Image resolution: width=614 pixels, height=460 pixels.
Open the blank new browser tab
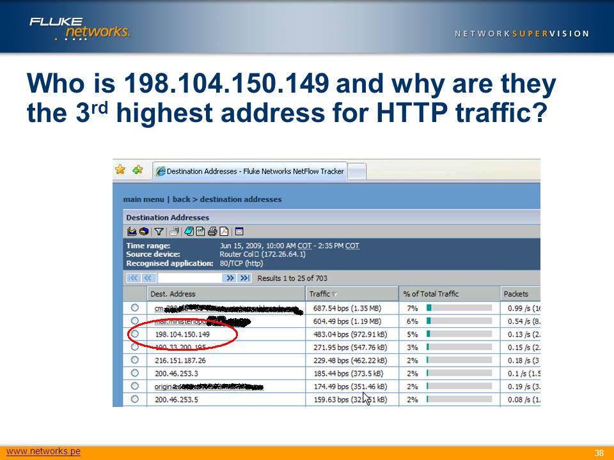(x=357, y=172)
